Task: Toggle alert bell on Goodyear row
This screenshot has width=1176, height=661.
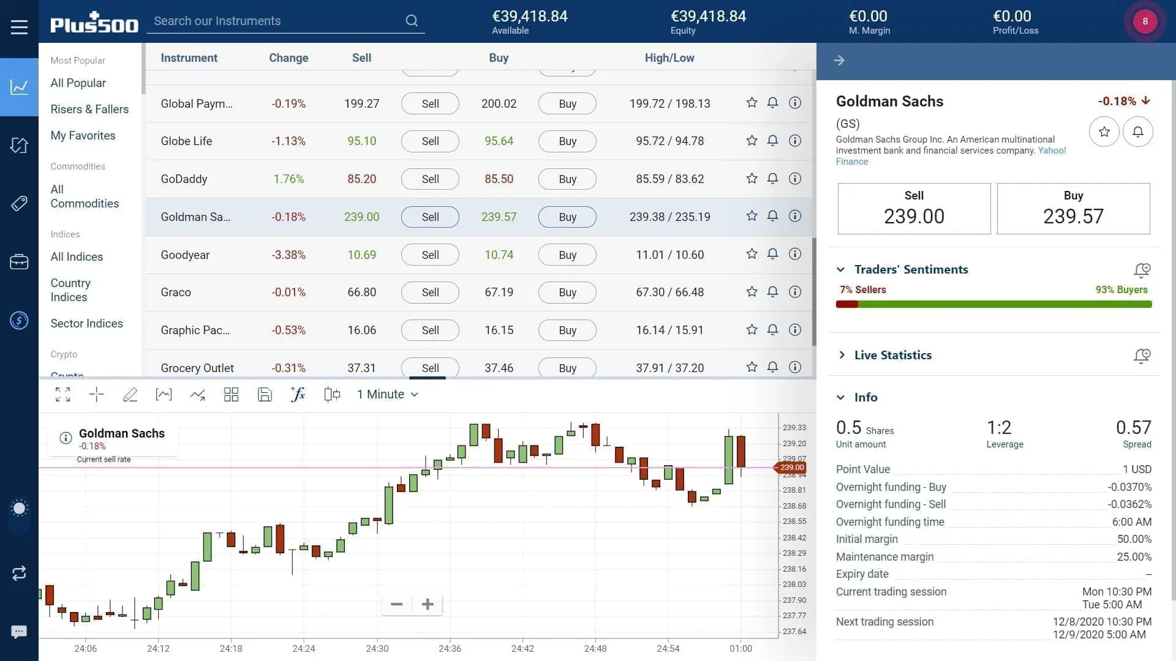Action: point(773,254)
